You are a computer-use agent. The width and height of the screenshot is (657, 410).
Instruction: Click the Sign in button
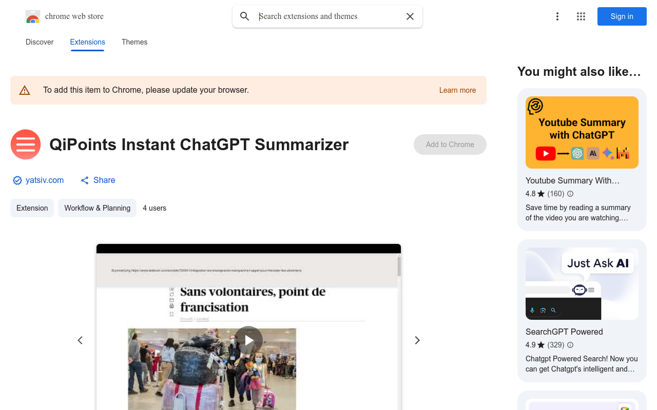[x=622, y=16]
